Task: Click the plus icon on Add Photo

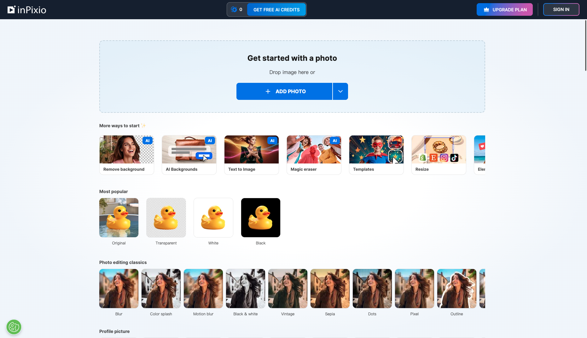Action: point(268,91)
